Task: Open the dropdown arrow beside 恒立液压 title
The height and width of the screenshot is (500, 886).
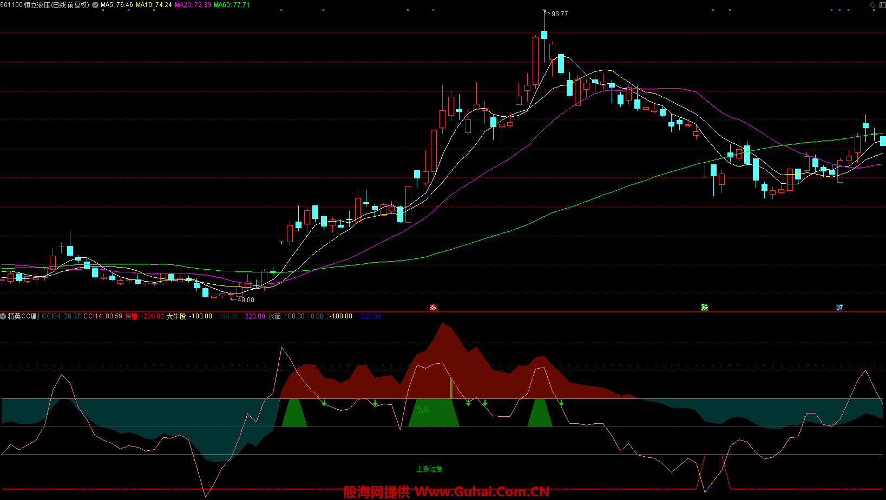Action: pos(95,5)
